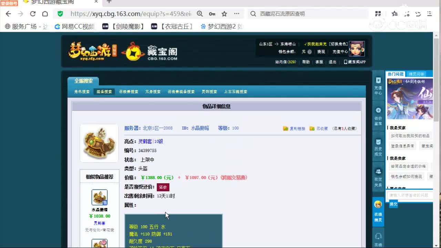Click the 10锻 highlight link
This screenshot has width=441, height=248.
(x=158, y=142)
